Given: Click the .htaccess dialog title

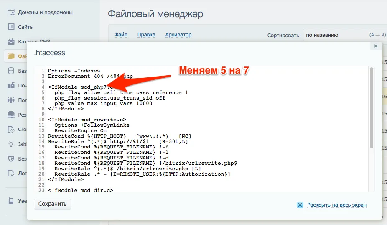Looking at the screenshot, I should pos(50,53).
